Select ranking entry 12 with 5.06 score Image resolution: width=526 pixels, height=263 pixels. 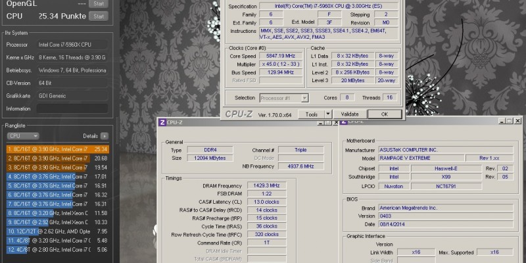tap(57, 250)
